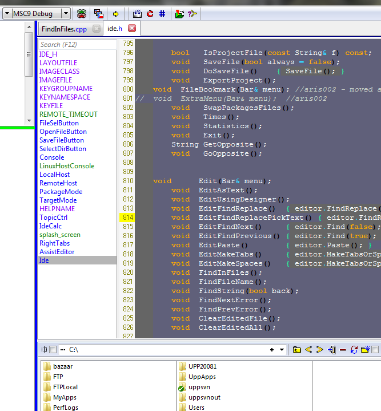Click the red circular C icon
The image size is (381, 411).
[150, 13]
